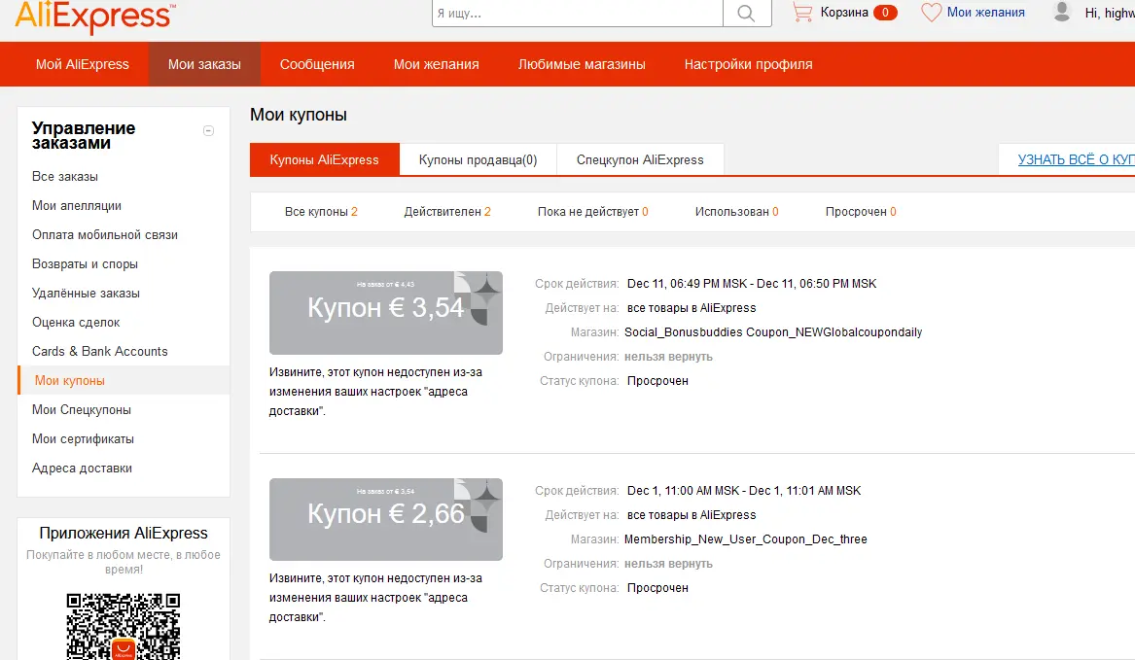Open Любимые магазины menu item
This screenshot has height=660, width=1135.
pos(582,64)
